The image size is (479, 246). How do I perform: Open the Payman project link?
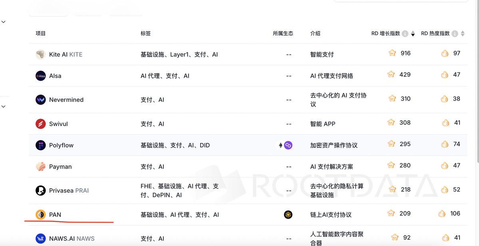click(60, 167)
